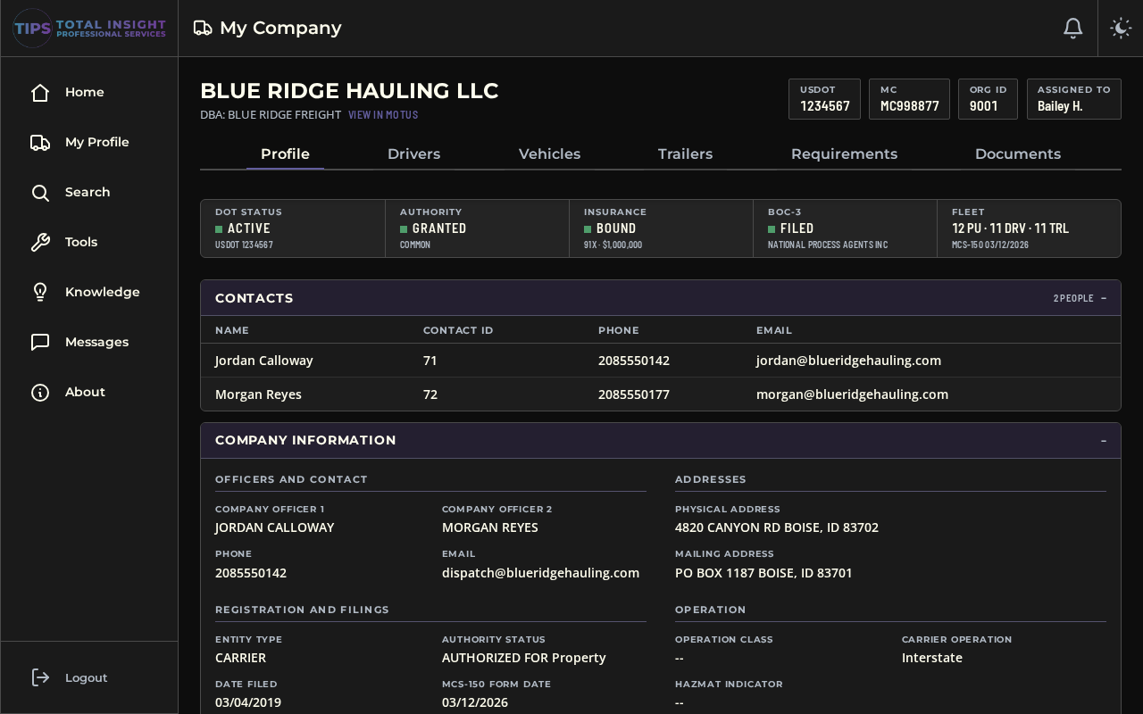This screenshot has width=1143, height=714.
Task: Click the Logout label
Action: click(x=86, y=677)
